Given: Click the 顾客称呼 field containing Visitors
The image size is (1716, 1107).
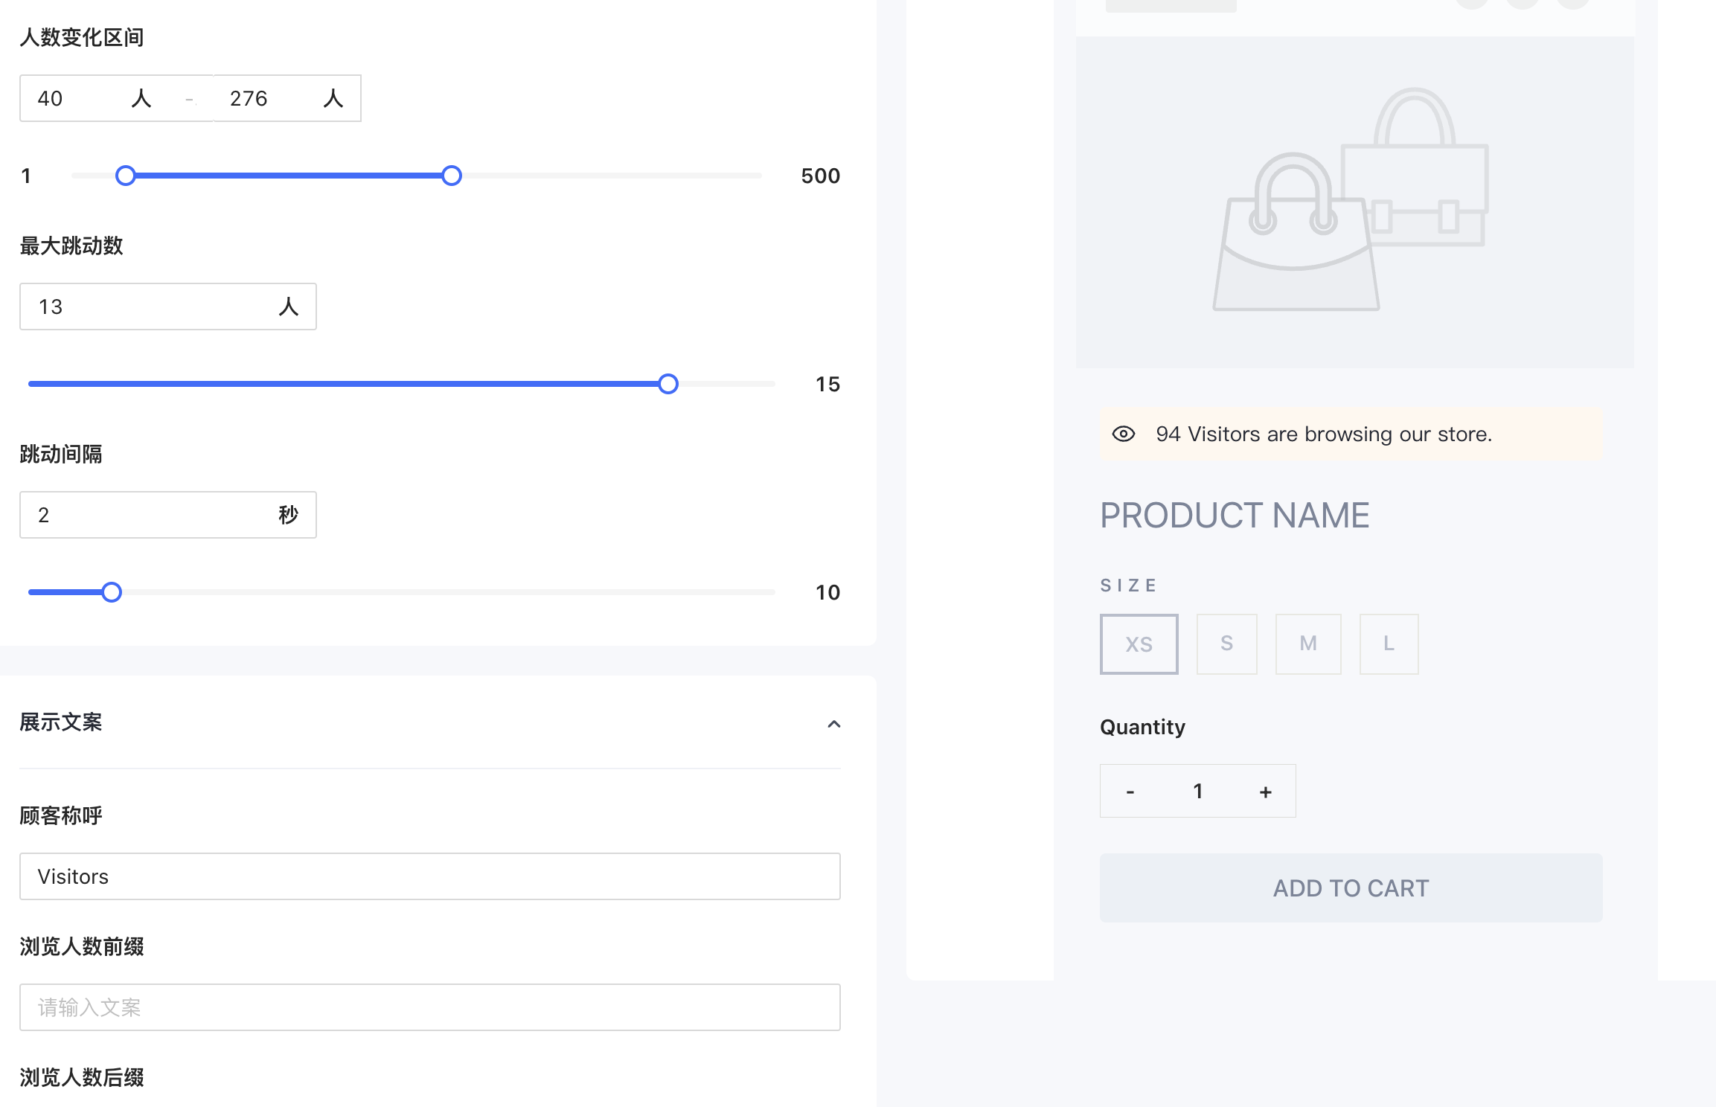Looking at the screenshot, I should point(429,876).
